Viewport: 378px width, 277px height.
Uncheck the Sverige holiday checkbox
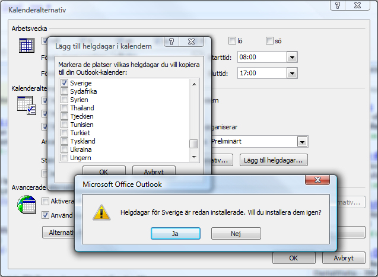64,83
